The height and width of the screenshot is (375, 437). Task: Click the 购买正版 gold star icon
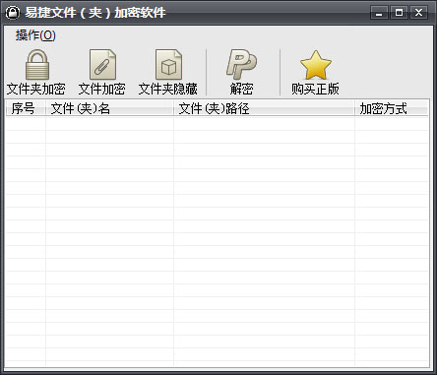(x=316, y=65)
